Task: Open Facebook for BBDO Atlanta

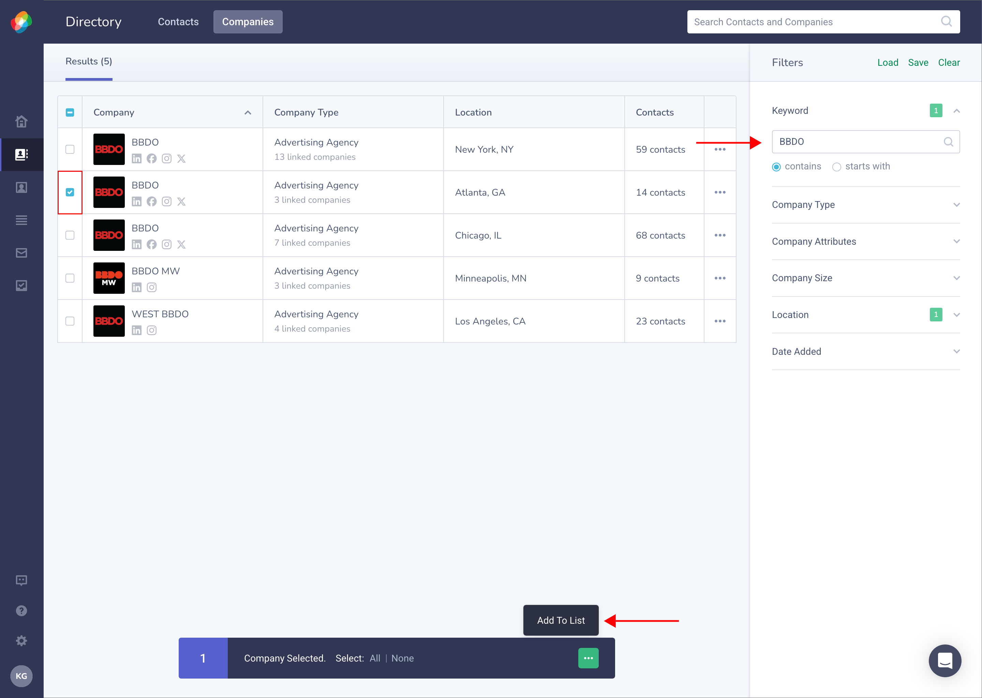Action: tap(151, 201)
